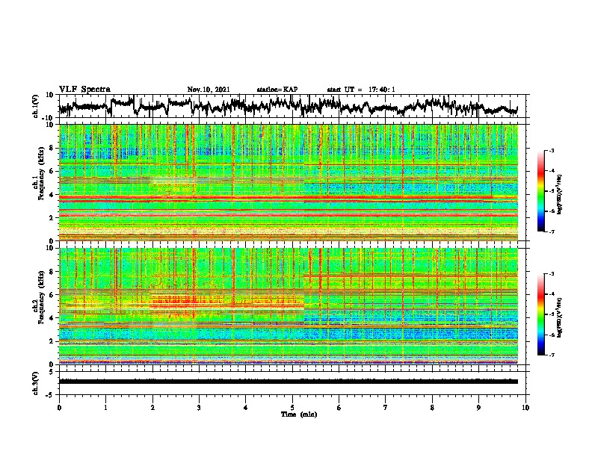The height and width of the screenshot is (457, 592).
Task: Click the "VLF Spectra" title text
Action: click(84, 90)
